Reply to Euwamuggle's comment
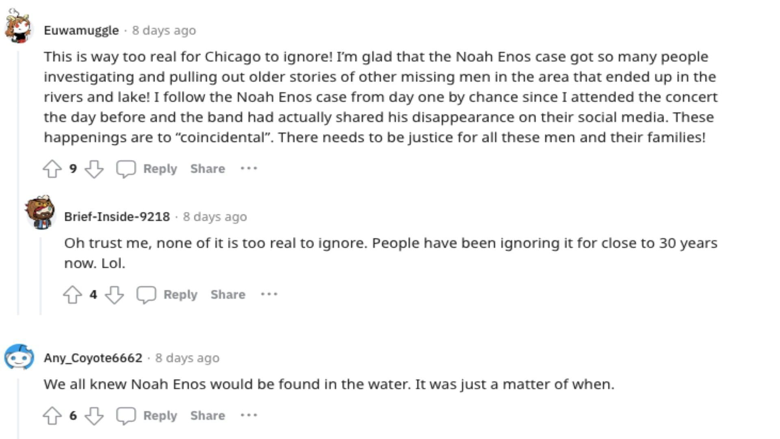The width and height of the screenshot is (780, 439). point(160,169)
